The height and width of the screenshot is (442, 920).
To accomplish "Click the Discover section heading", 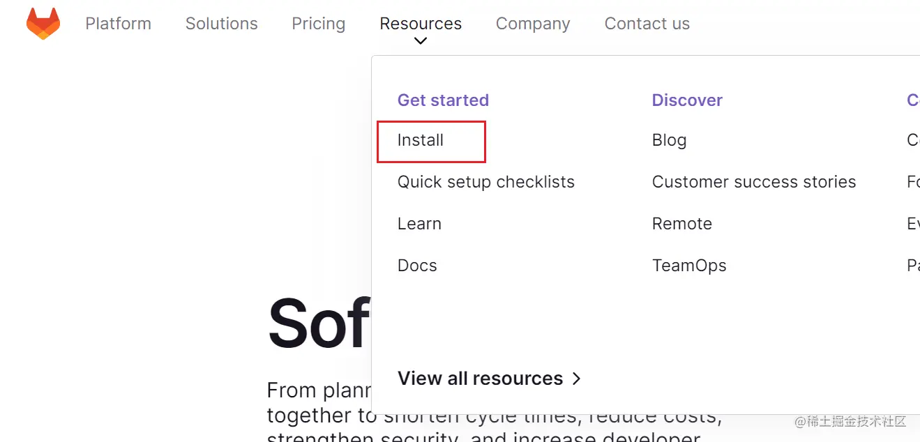I will click(686, 100).
